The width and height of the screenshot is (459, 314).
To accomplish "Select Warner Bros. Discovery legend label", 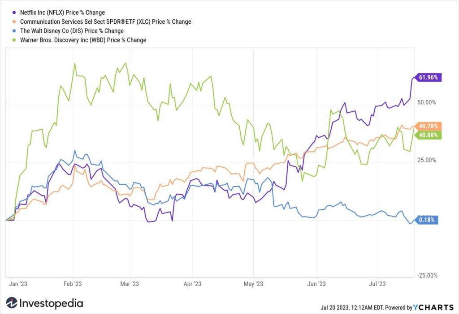I will 83,40.
